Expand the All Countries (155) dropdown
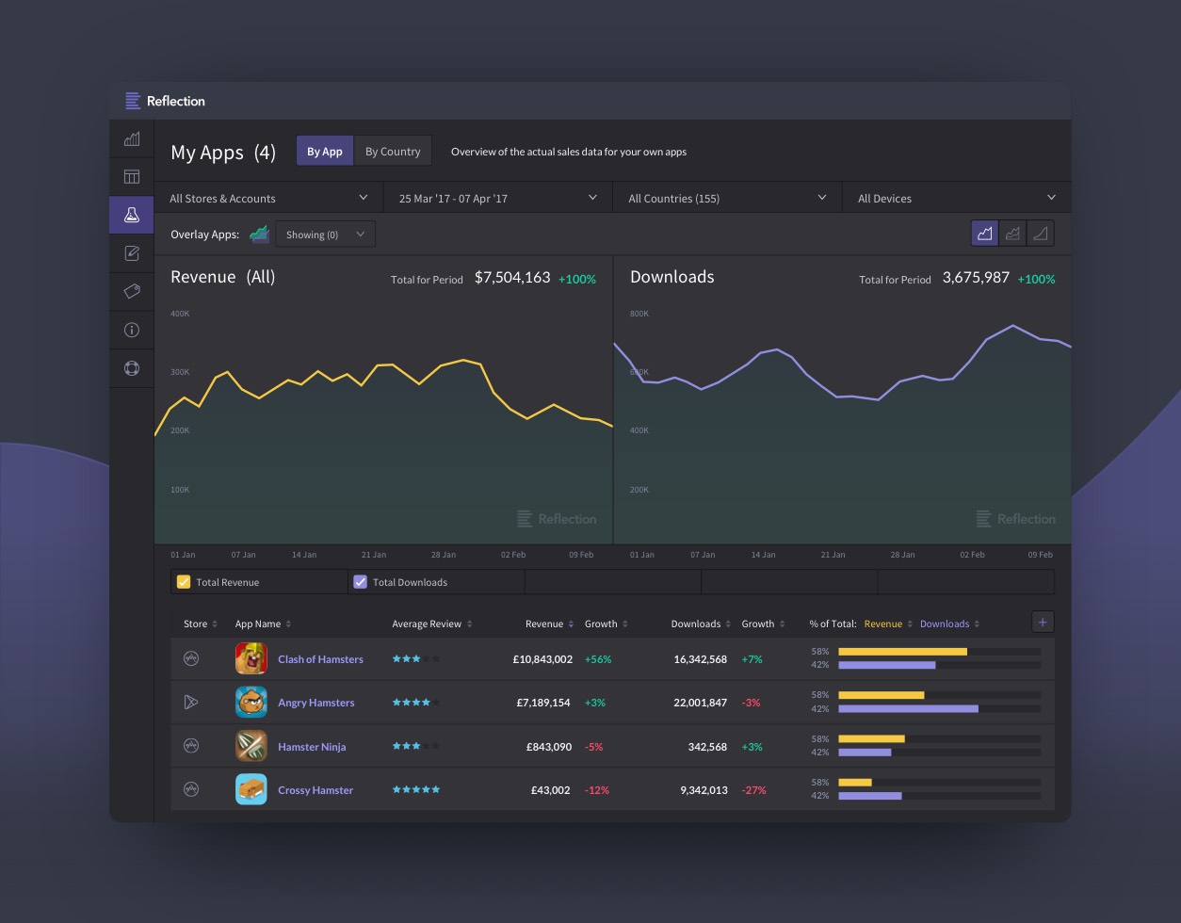The width and height of the screenshot is (1181, 923). pos(726,198)
